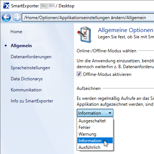The image size is (154, 154).
Task: Click the SmartExporter logo in the title bar
Action: click(x=6, y=6)
